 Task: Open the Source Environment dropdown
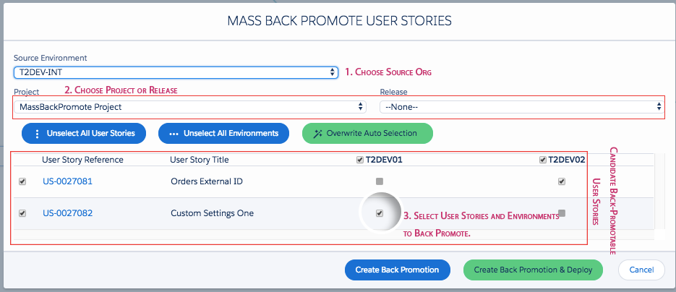point(176,72)
